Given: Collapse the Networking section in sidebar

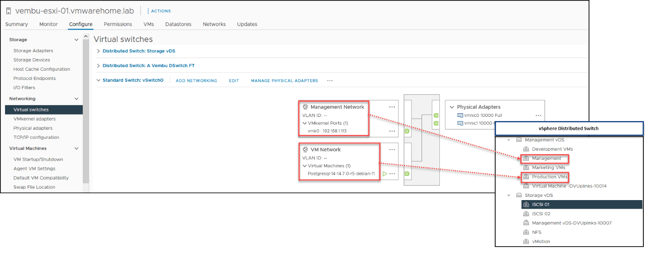Looking at the screenshot, I should coord(76,99).
